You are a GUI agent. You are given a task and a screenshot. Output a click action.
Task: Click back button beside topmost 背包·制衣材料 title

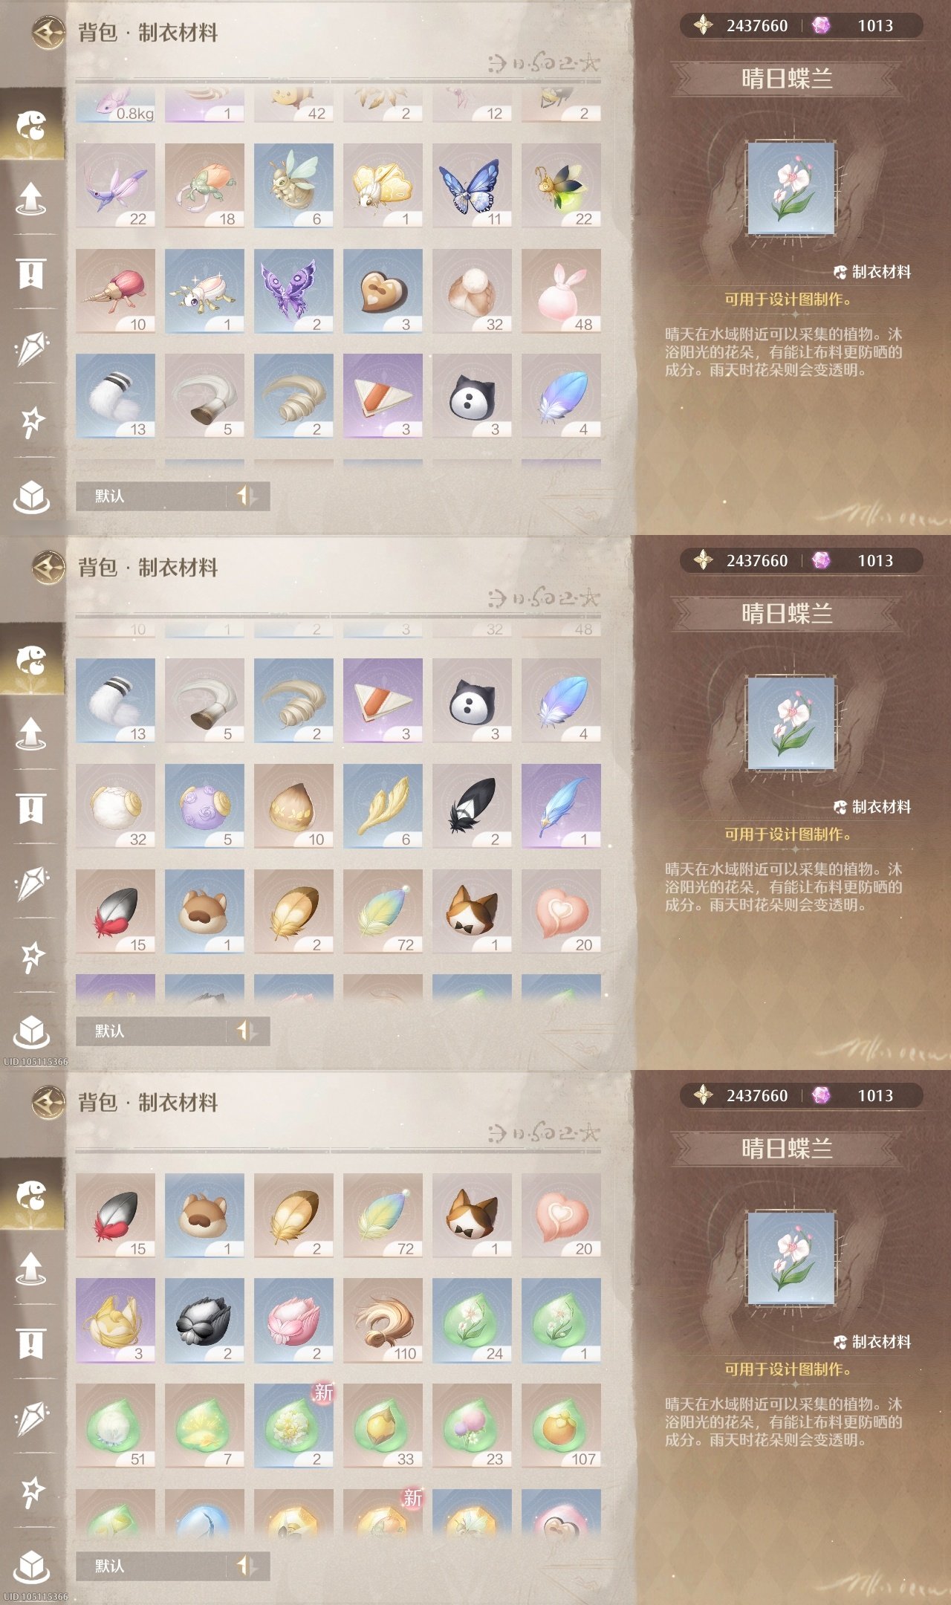pos(49,33)
